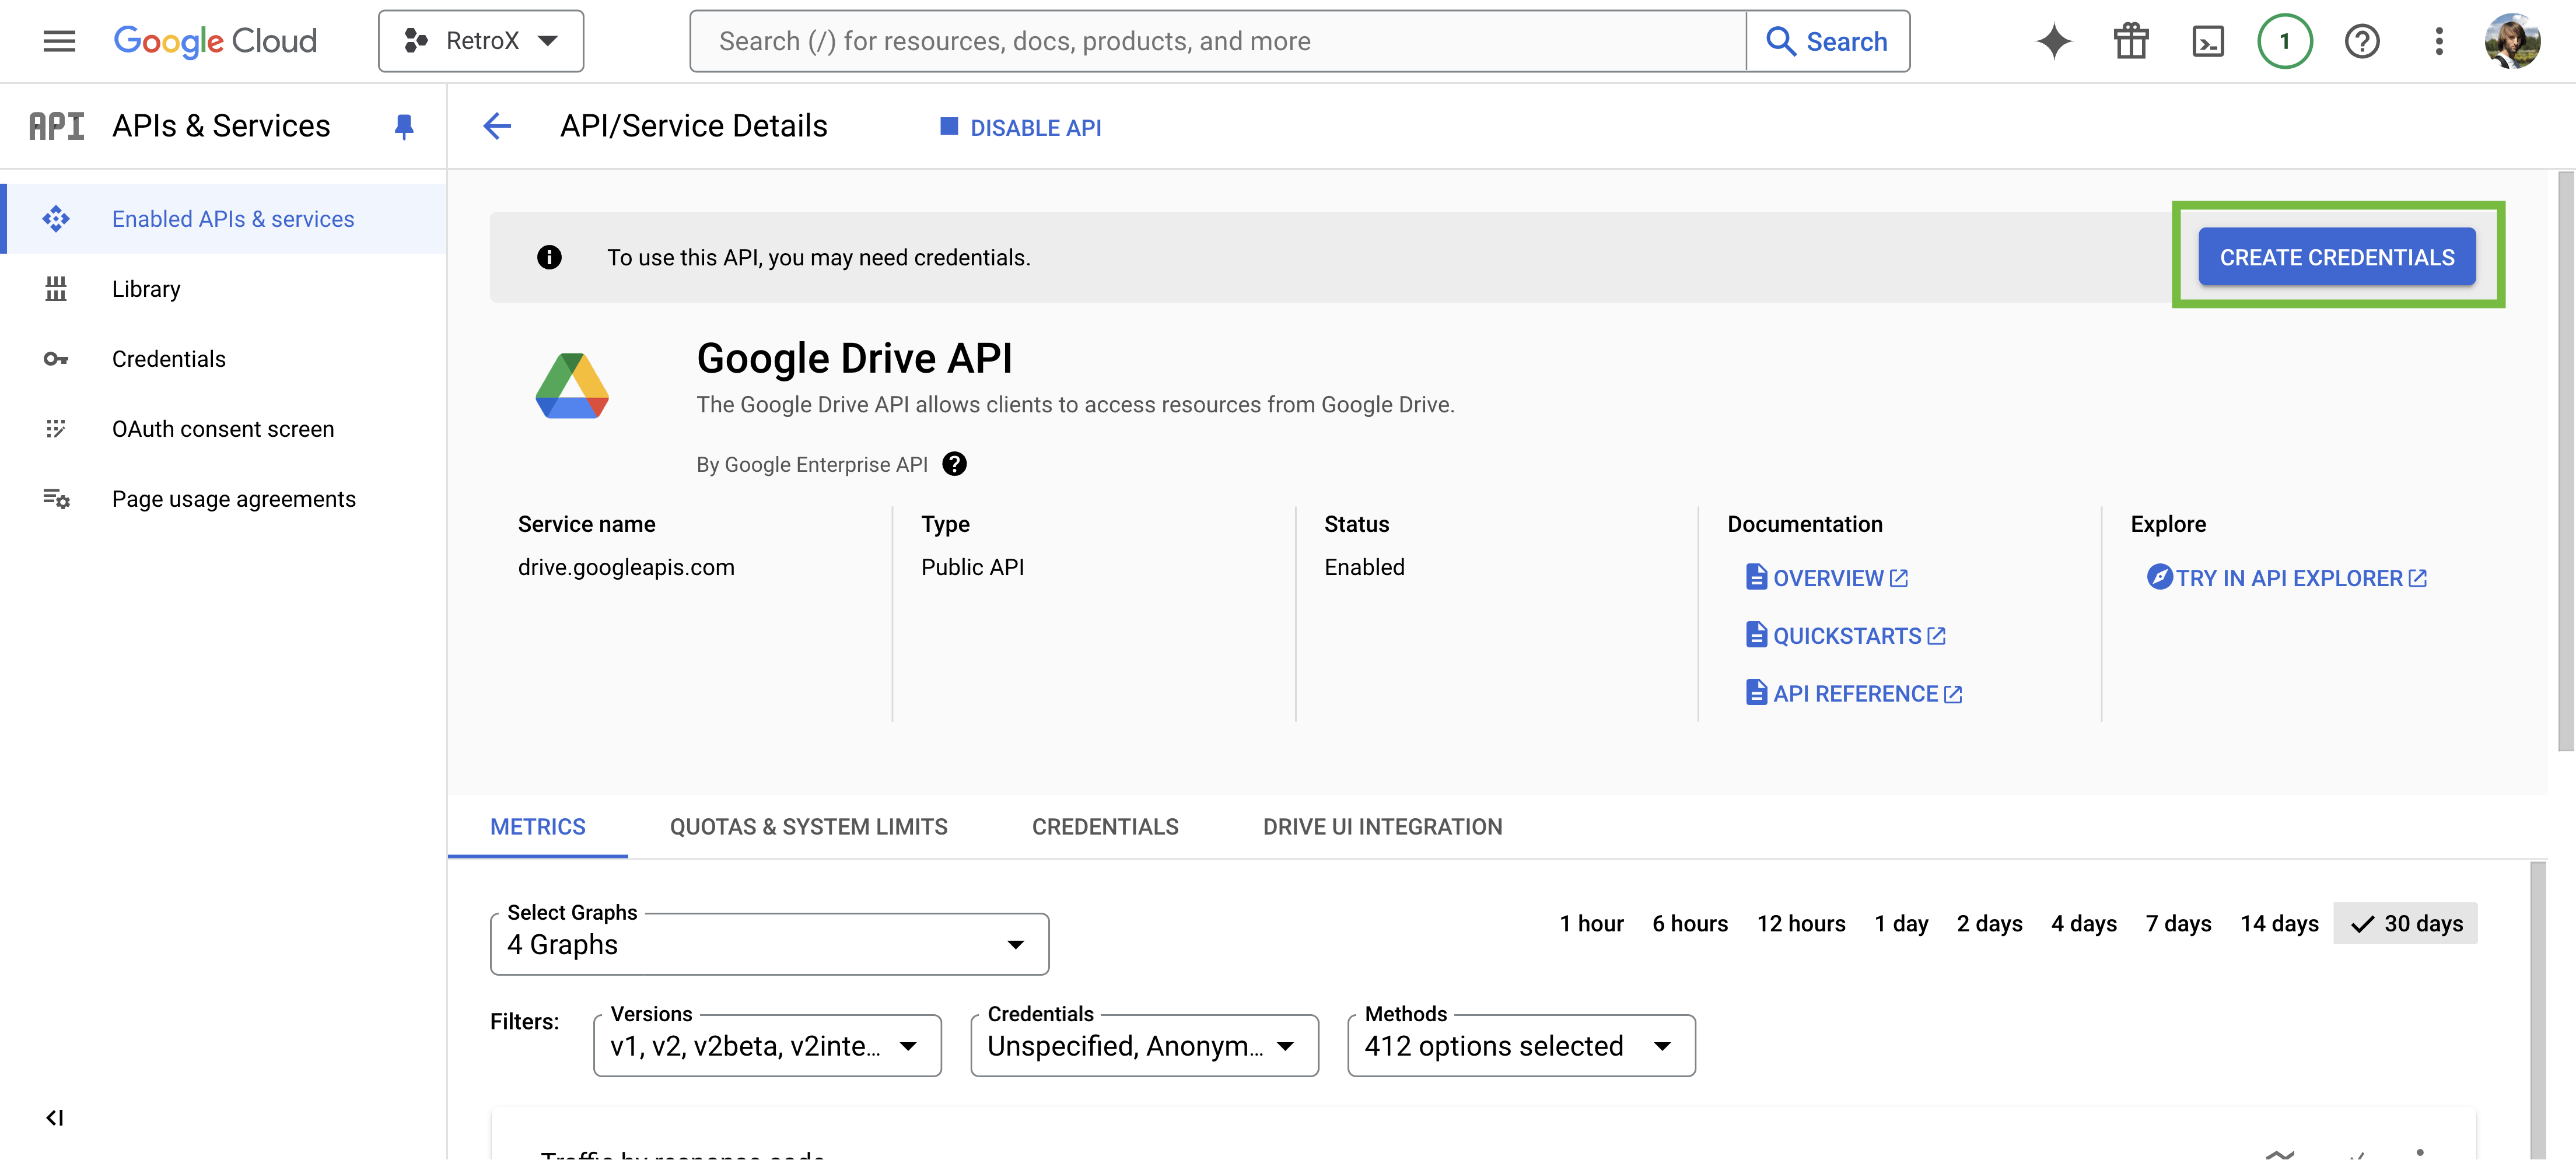This screenshot has height=1160, width=2576.
Task: Click the Google Drive logo
Action: pyautogui.click(x=572, y=386)
